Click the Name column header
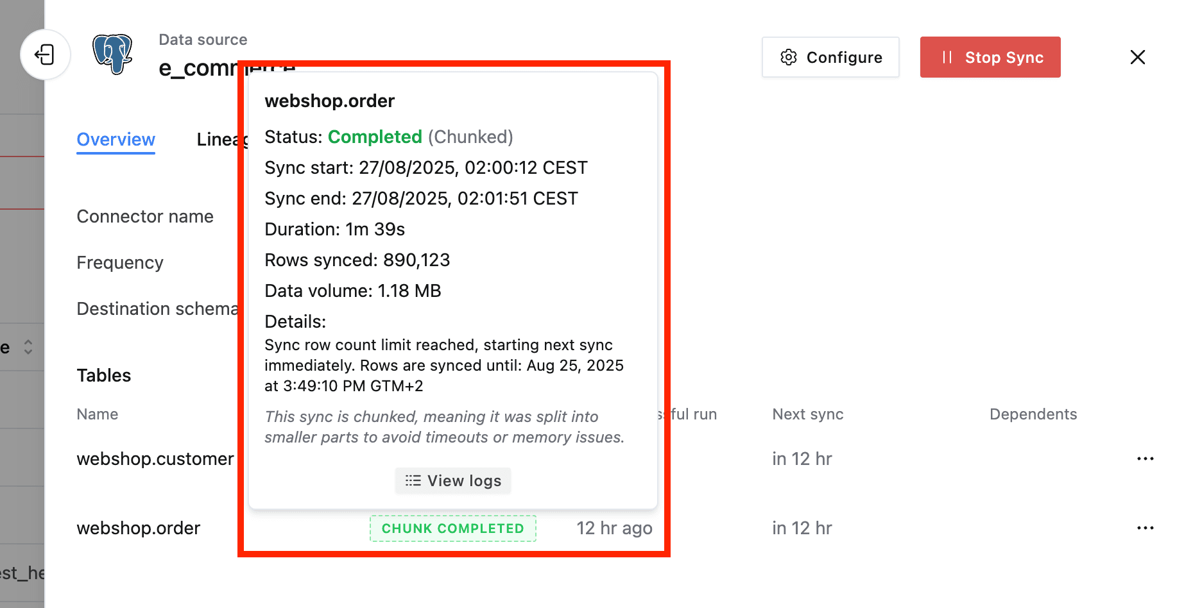 [x=98, y=414]
